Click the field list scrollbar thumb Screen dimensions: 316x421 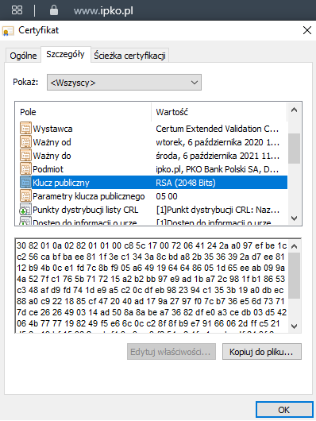pos(294,149)
